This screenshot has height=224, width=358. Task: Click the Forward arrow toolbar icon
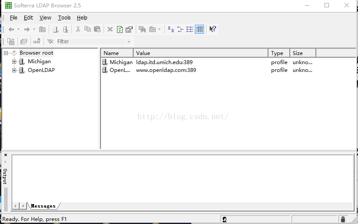[27, 29]
